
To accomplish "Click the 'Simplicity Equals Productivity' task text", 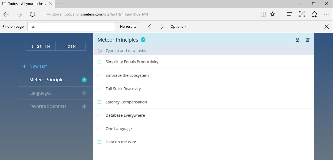I will (x=132, y=62).
